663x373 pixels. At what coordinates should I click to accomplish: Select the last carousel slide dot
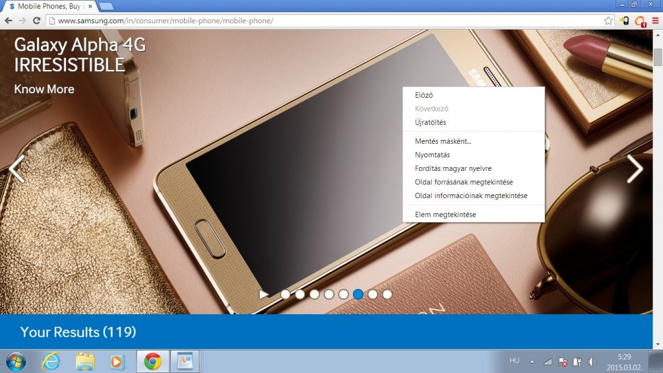tap(387, 295)
